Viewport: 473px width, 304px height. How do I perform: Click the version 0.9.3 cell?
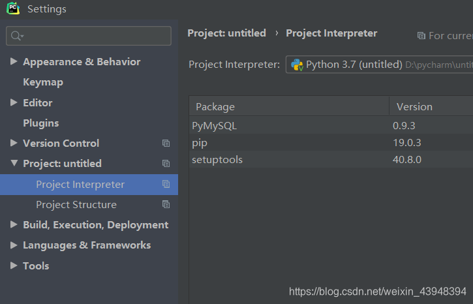(404, 125)
